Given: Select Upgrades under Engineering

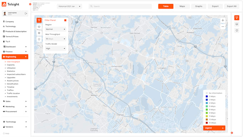Looking at the screenshot, I should tap(11, 78).
